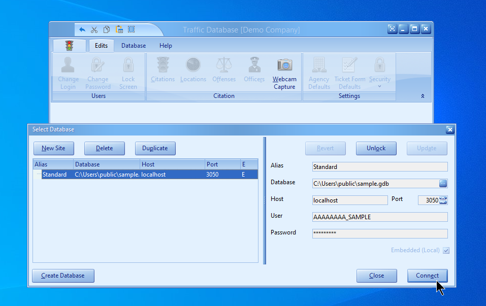
Task: Click Lock Screen ribbon icon
Action: click(x=128, y=74)
